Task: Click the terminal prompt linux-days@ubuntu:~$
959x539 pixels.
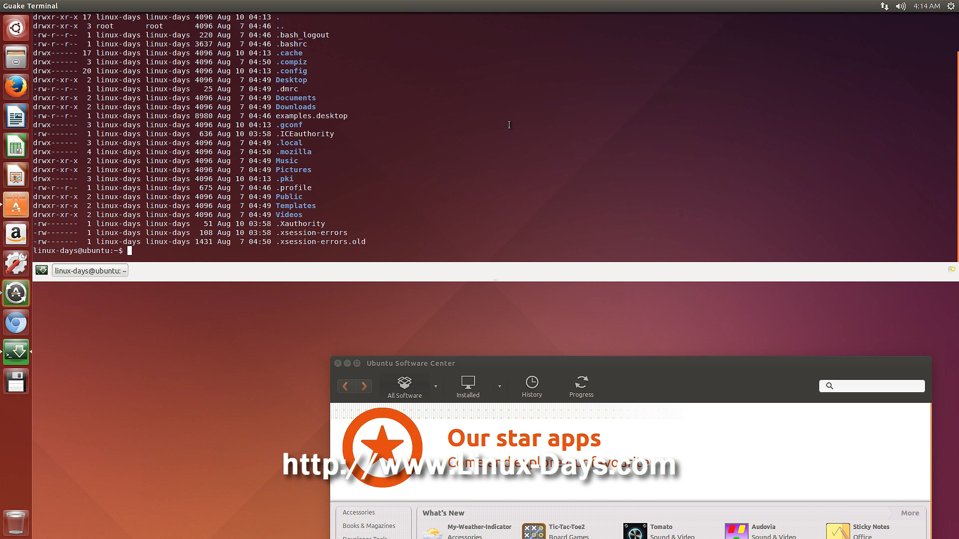Action: coord(78,251)
